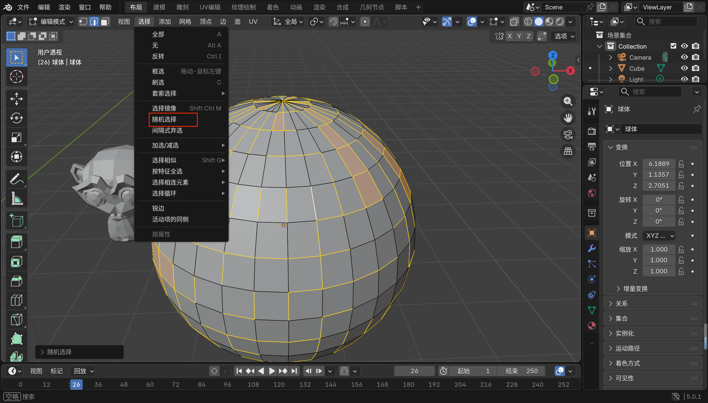
Task: Click the Extrude Region tool
Action: 16,242
